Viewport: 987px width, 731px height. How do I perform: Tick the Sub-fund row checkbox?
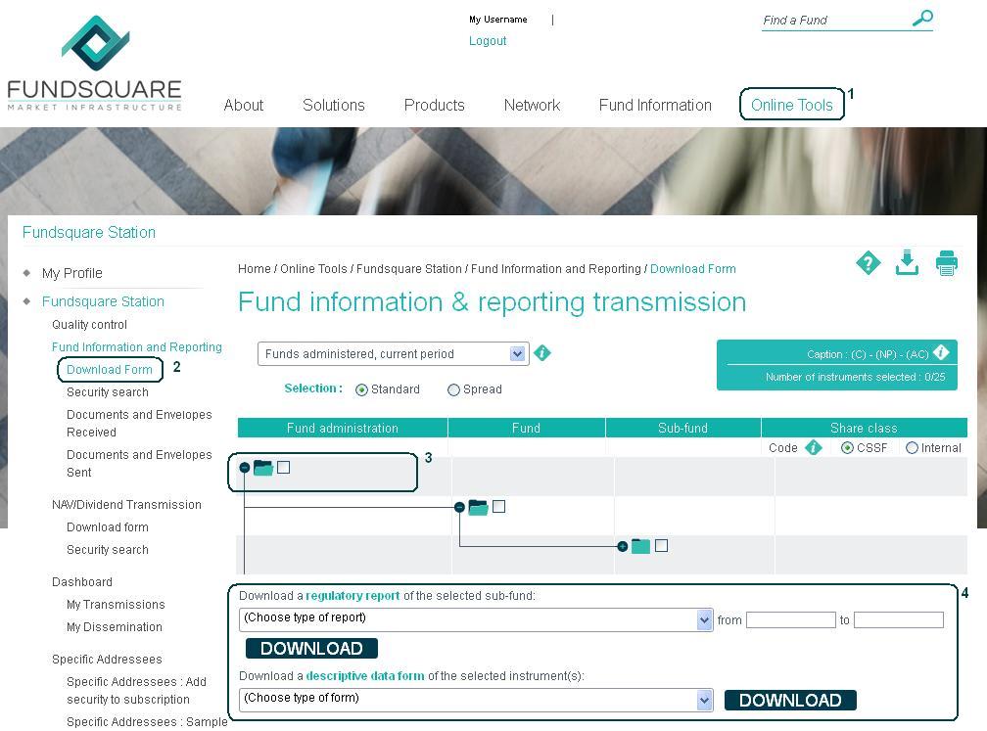661,545
